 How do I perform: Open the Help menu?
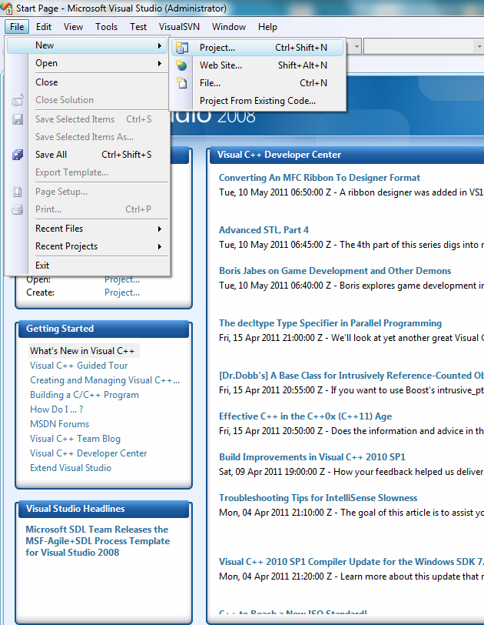267,27
